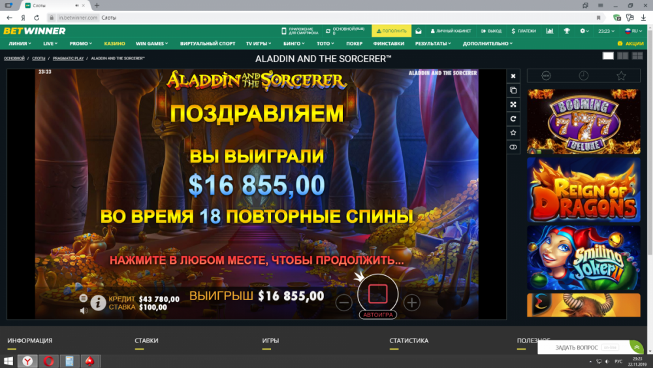The height and width of the screenshot is (368, 653).
Task: Open Booming 777 Deluxe game thumbnail
Action: tap(583, 122)
